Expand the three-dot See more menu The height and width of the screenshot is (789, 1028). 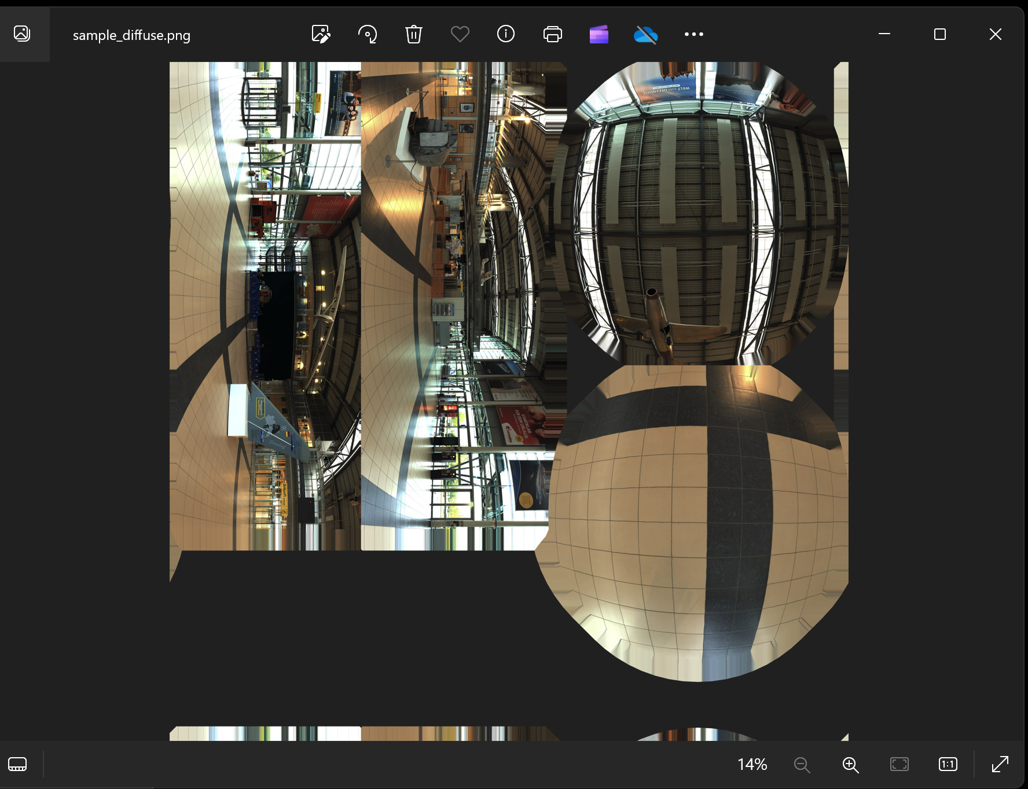click(693, 34)
